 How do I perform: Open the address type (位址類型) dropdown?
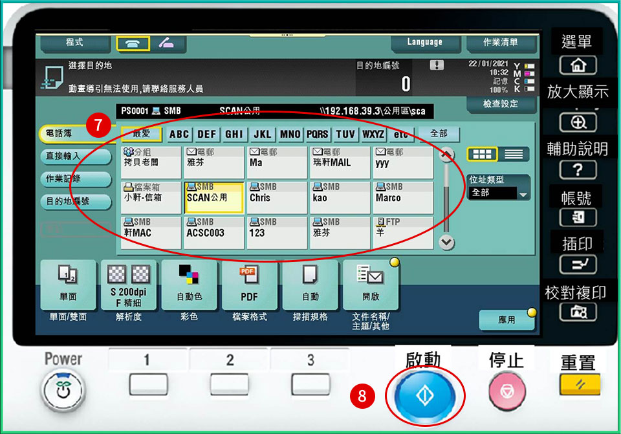click(499, 193)
